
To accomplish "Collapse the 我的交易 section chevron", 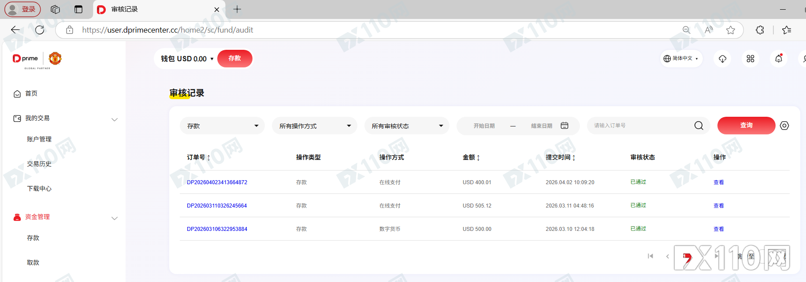I will coord(115,119).
